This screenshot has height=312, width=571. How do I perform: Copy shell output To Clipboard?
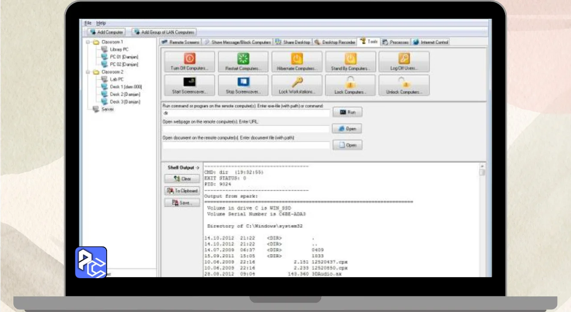click(x=182, y=191)
